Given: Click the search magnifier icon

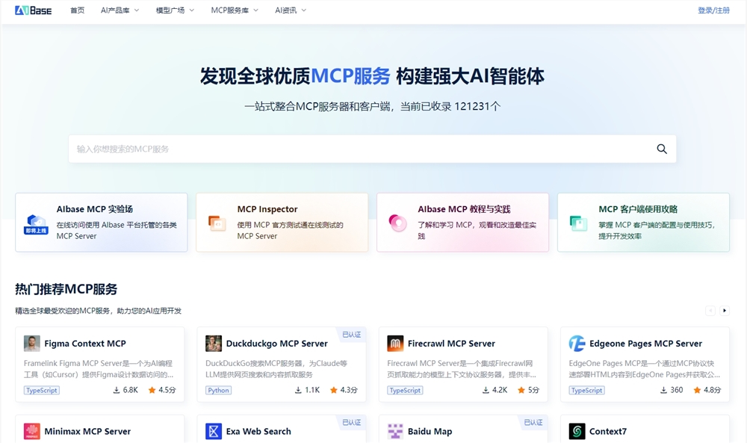Looking at the screenshot, I should [662, 149].
